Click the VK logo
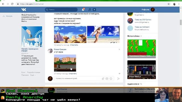The width and height of the screenshot is (182, 102). 24,10
